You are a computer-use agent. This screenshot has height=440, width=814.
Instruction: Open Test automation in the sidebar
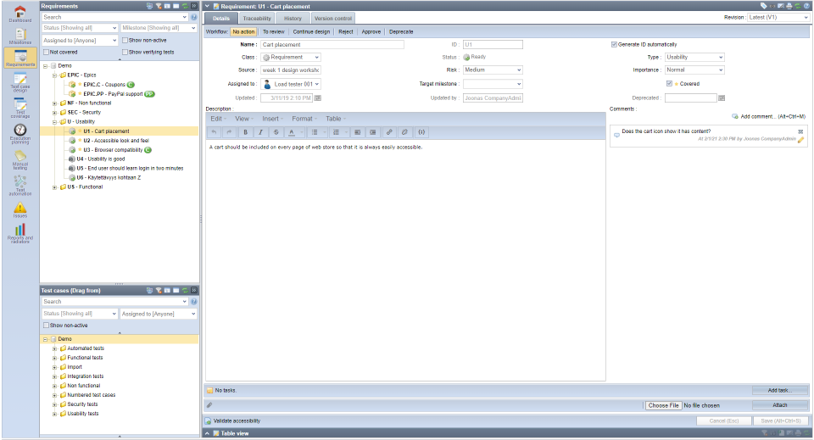[x=20, y=185]
